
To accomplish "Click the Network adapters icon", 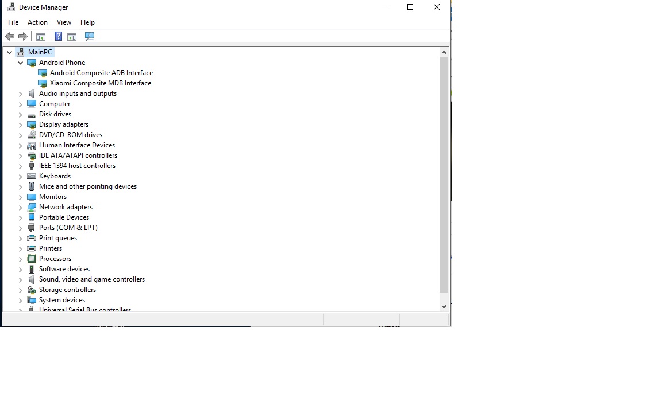I will [32, 207].
